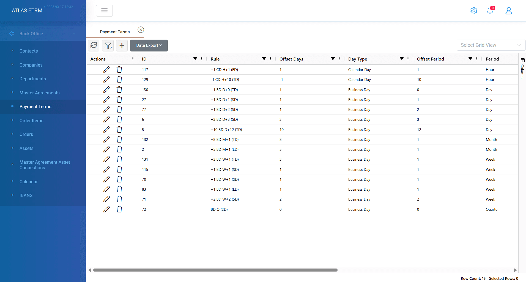Open Master Agreement Asset Connections
Screen dimensions: 526x282
45,165
